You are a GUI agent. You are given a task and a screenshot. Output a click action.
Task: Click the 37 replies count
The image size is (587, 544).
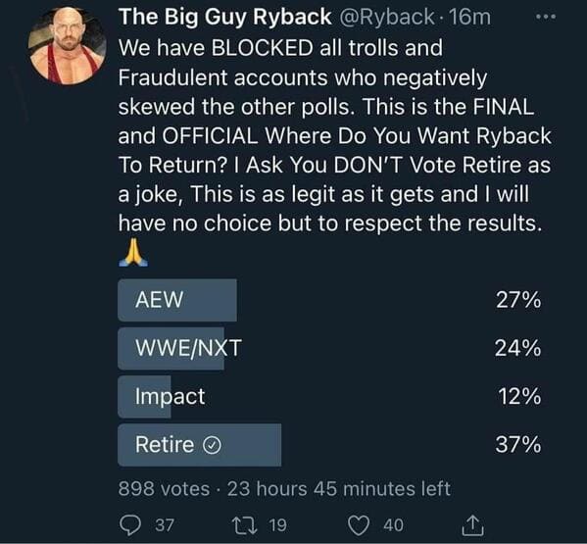(165, 525)
